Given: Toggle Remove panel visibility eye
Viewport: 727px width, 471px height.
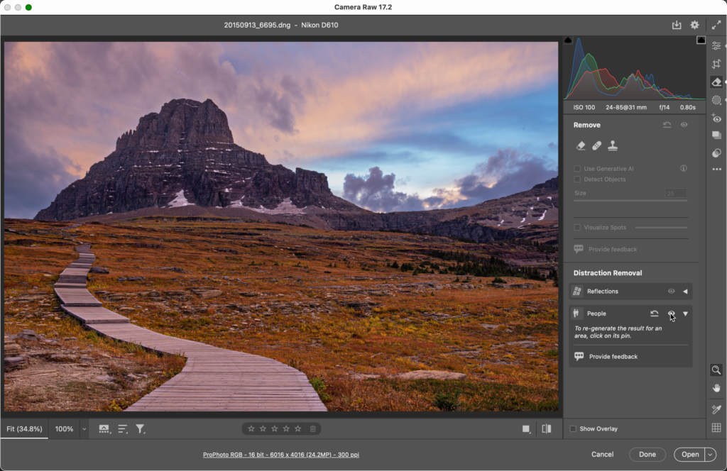Looking at the screenshot, I should click(x=684, y=125).
